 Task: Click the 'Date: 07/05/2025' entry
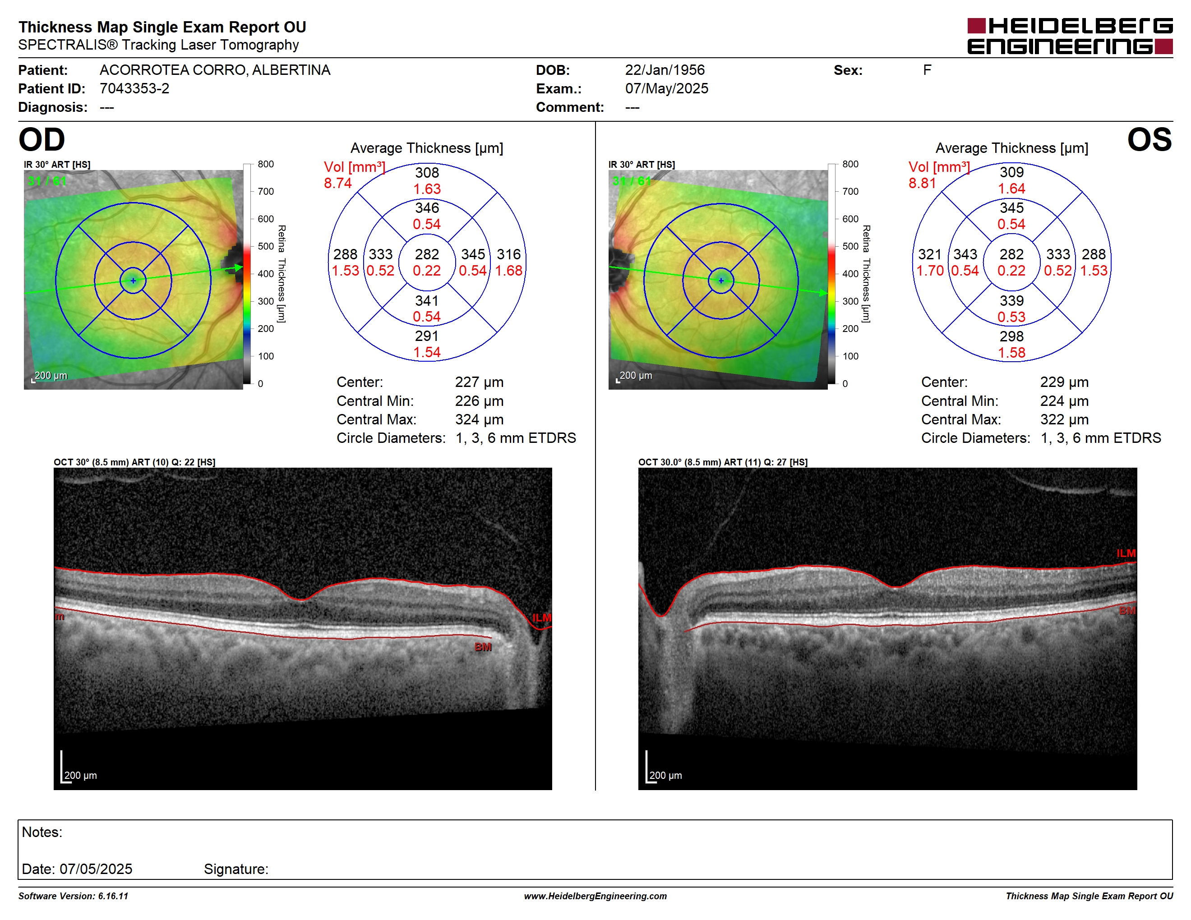(x=77, y=869)
